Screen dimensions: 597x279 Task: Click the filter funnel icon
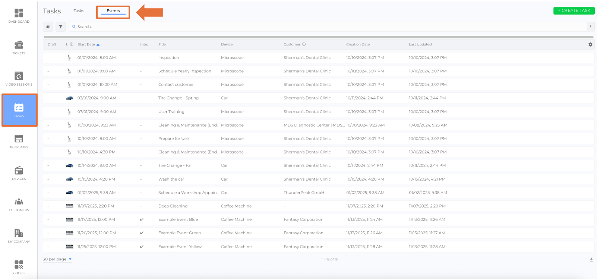tap(60, 27)
